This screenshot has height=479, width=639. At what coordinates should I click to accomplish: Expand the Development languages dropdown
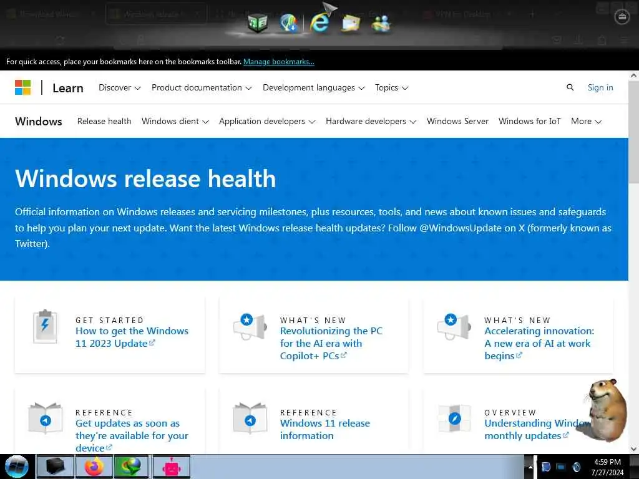(x=313, y=87)
